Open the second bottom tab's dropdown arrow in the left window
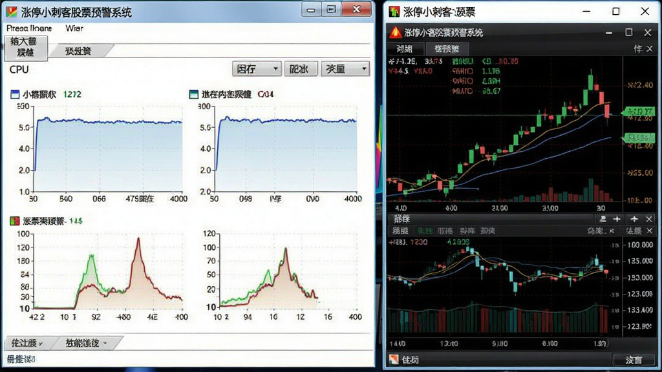Screen dimensions: 662x372 point(105,344)
